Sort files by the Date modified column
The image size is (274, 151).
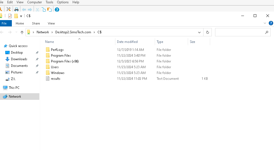[x=127, y=42]
